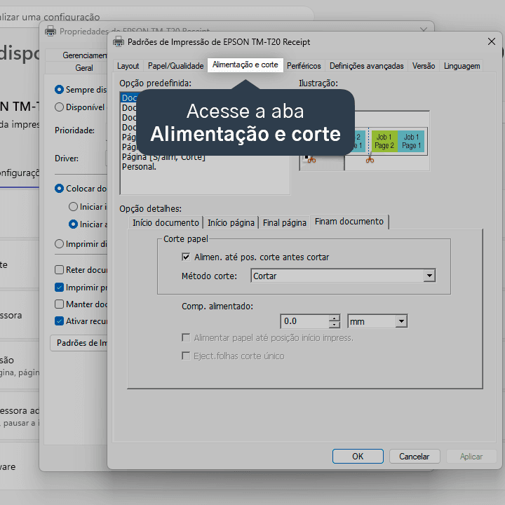Image resolution: width=505 pixels, height=505 pixels.
Task: Click the Job 1 Page 2 illustration block
Action: 384,142
